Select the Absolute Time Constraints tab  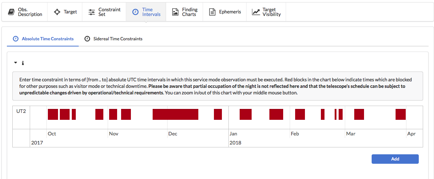(43, 39)
